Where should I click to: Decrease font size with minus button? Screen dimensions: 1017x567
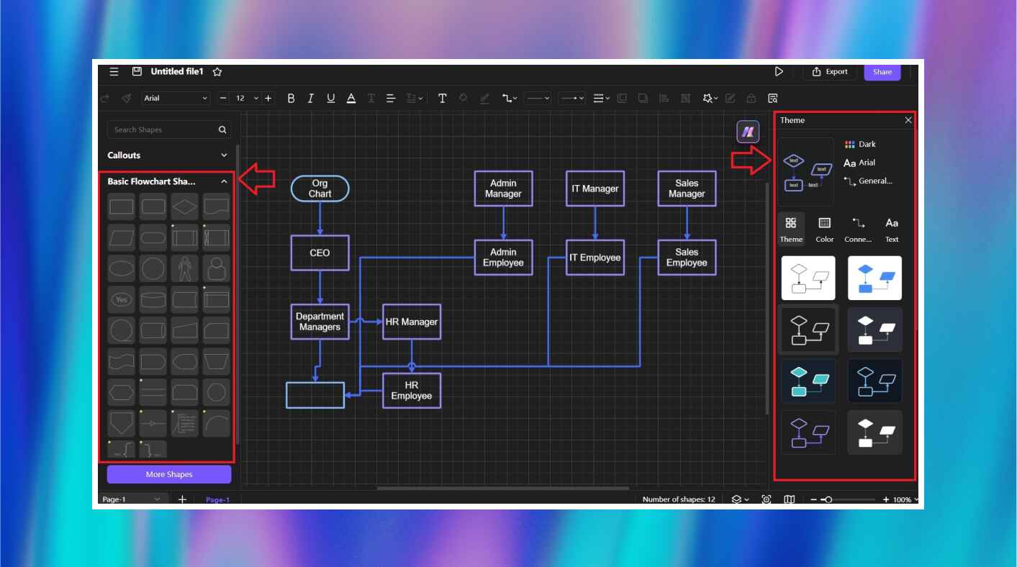(223, 98)
